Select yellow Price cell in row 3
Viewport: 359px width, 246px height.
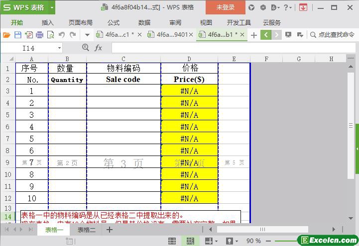pyautogui.click(x=189, y=91)
